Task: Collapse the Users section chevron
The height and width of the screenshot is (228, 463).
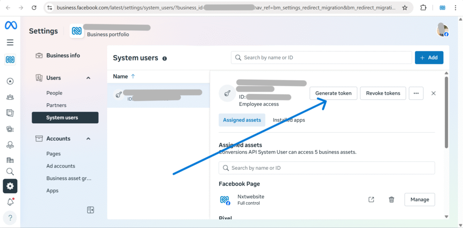Action: pos(88,78)
